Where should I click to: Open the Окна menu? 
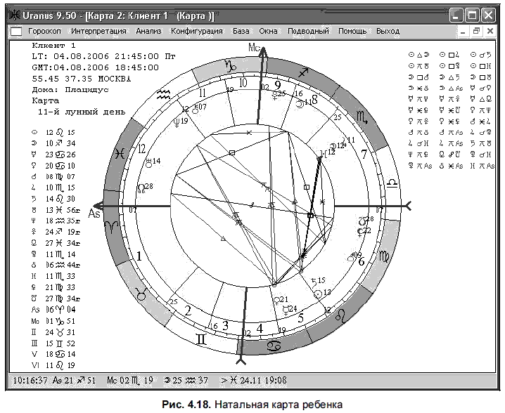coord(268,31)
